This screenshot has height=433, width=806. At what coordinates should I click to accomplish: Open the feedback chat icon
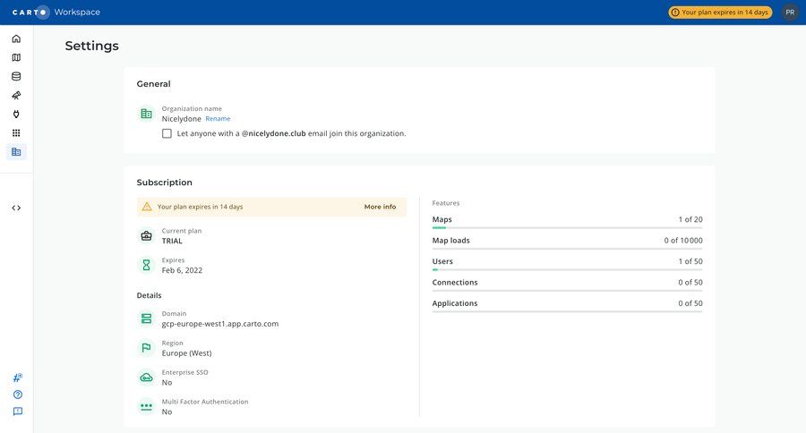click(17, 412)
